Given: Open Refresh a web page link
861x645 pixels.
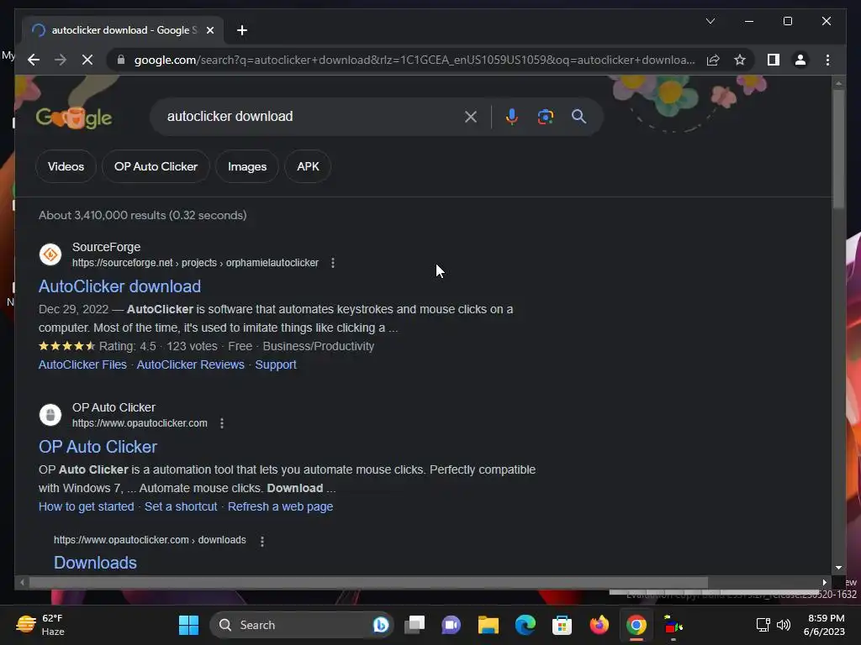Looking at the screenshot, I should click(280, 506).
